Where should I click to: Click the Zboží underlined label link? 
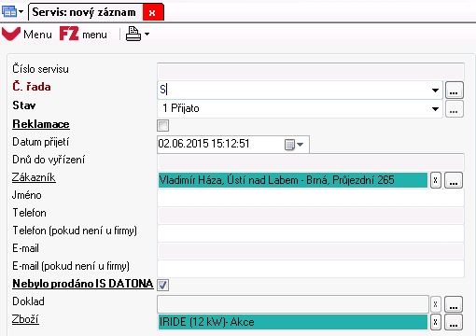(x=25, y=319)
